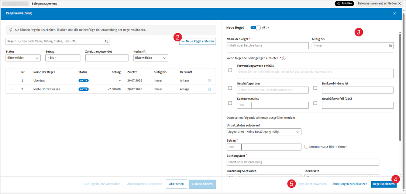Click the lightbulb hint icon
The height and width of the screenshot is (194, 406).
(11, 30)
